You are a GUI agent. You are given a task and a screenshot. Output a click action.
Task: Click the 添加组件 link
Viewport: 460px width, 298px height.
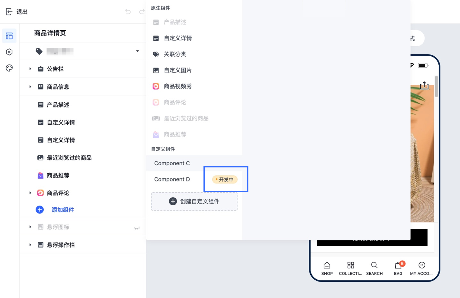63,209
